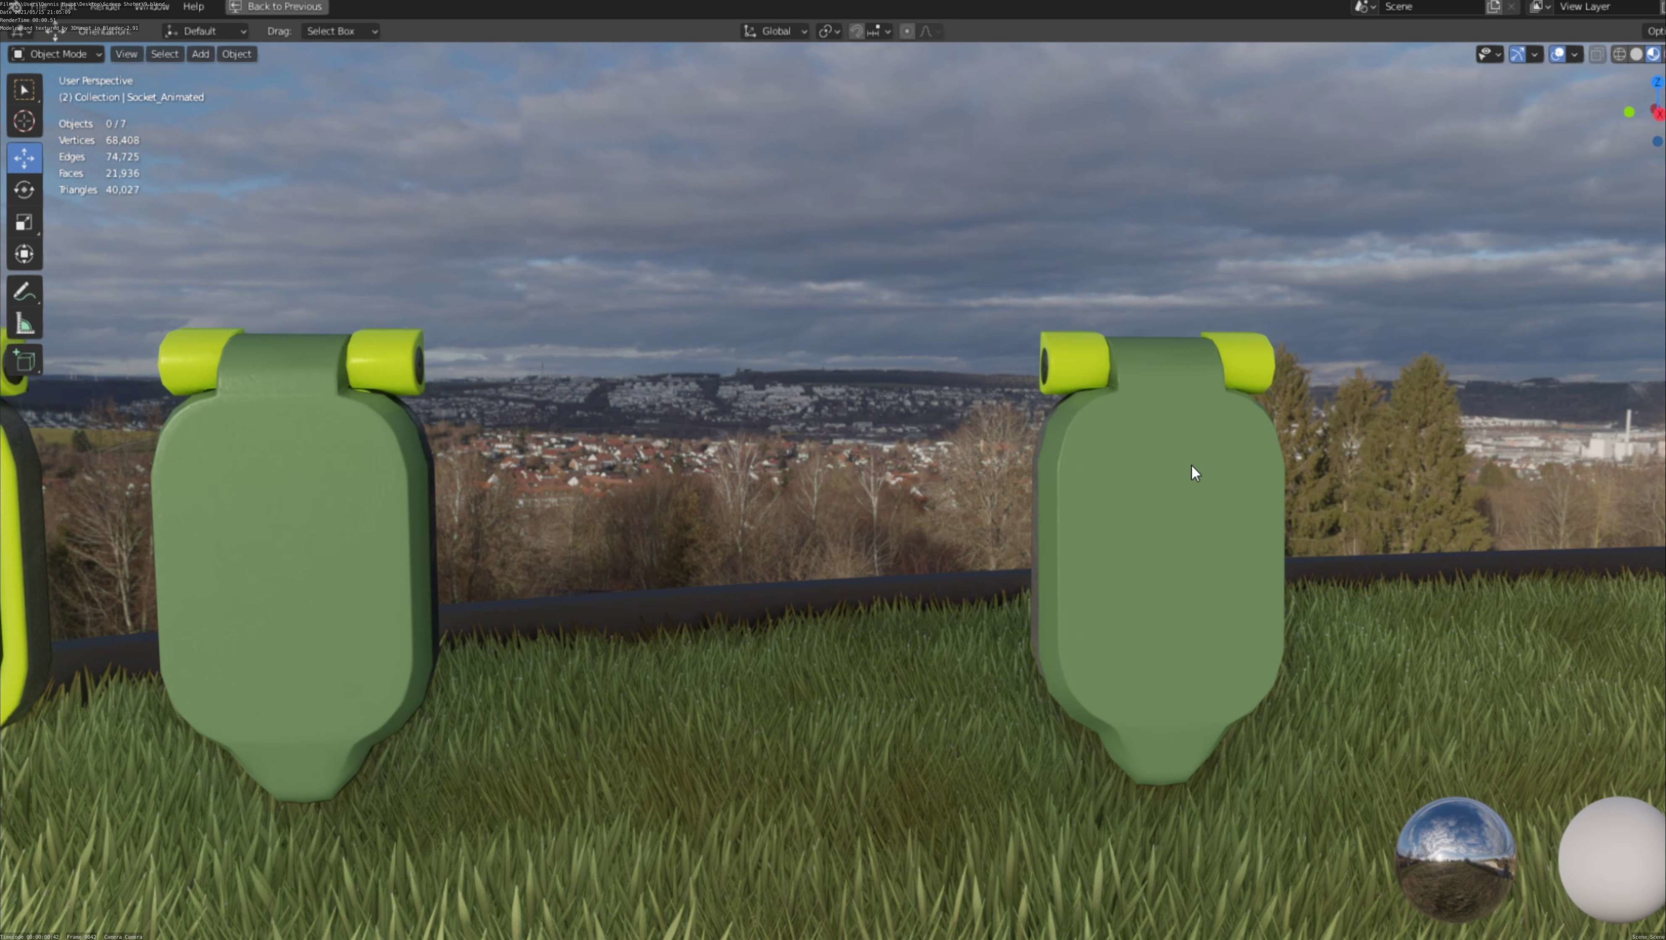Click the 'Objects 0 / 7' statistic
Screen dimensions: 1666x940
point(92,123)
